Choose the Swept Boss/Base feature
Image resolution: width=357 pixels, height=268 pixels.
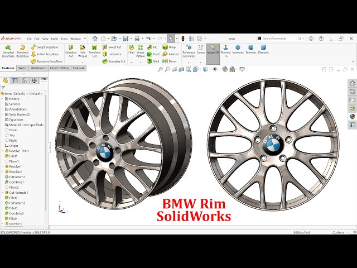pyautogui.click(x=45, y=47)
